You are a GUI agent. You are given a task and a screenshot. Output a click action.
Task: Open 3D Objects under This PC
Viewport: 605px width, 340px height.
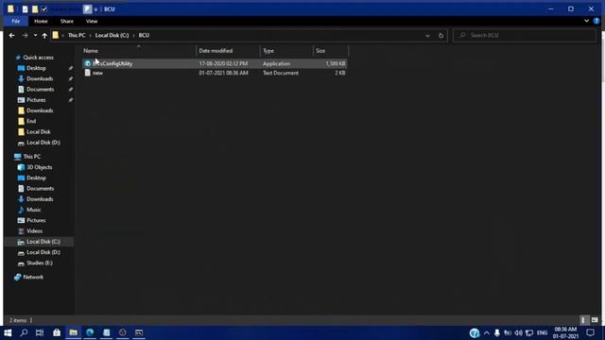pyautogui.click(x=40, y=167)
